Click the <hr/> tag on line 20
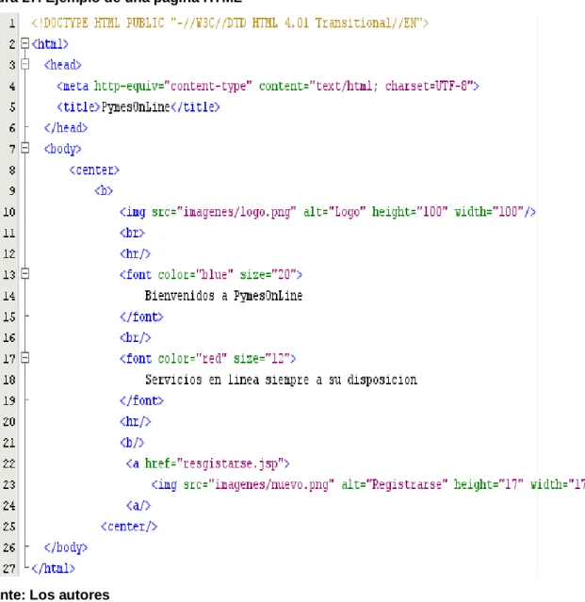The width and height of the screenshot is (585, 602). [135, 421]
